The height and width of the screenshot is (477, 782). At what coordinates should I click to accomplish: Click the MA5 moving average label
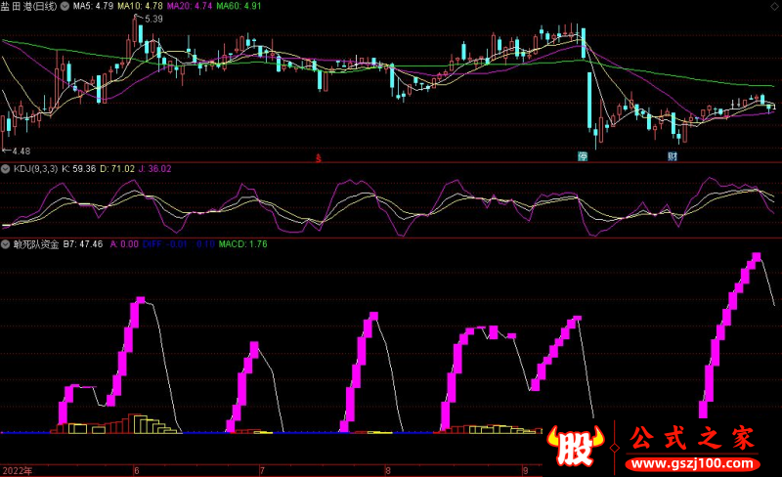pos(95,6)
